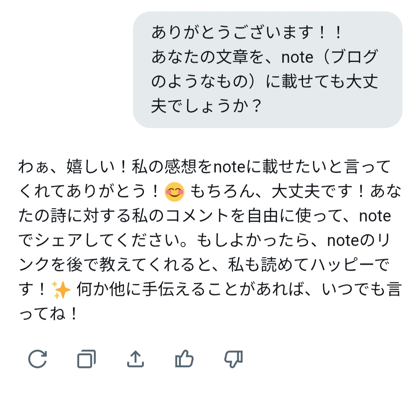Click the sparkles emoji in reply
420x396 pixels.
[x=61, y=291]
